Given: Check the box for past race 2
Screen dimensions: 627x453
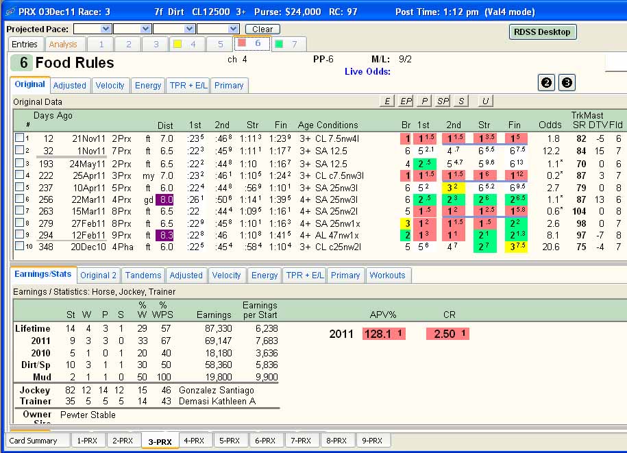Looking at the screenshot, I should pos(19,150).
